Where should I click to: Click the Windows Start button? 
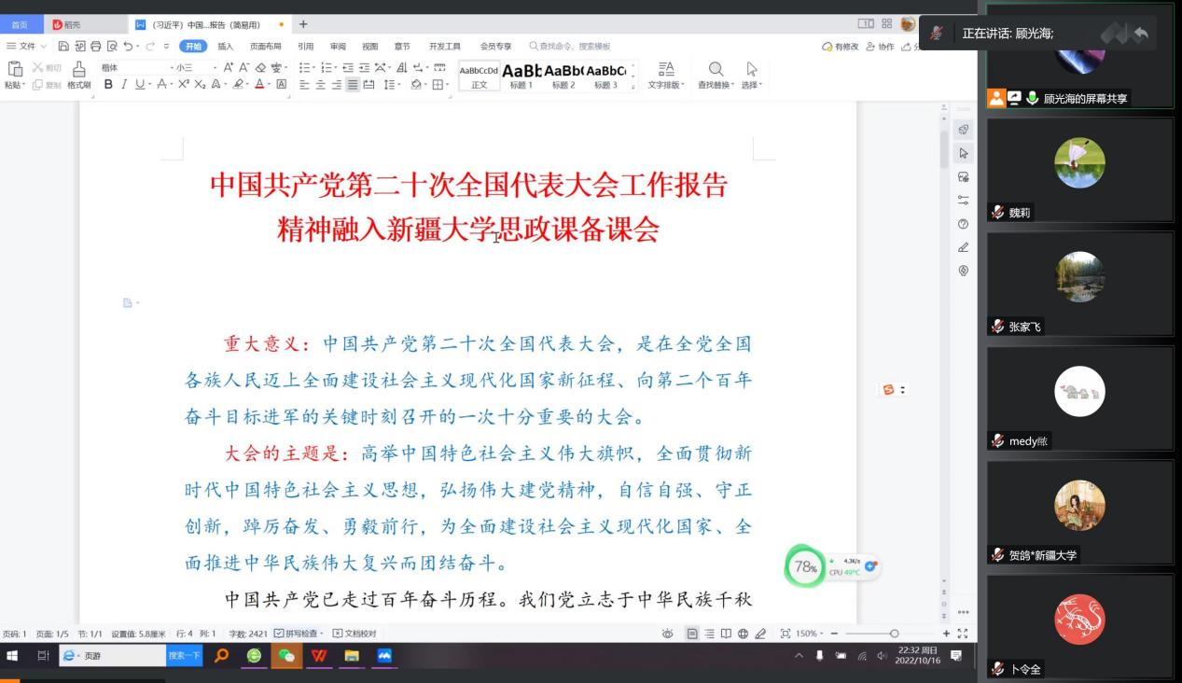14,657
